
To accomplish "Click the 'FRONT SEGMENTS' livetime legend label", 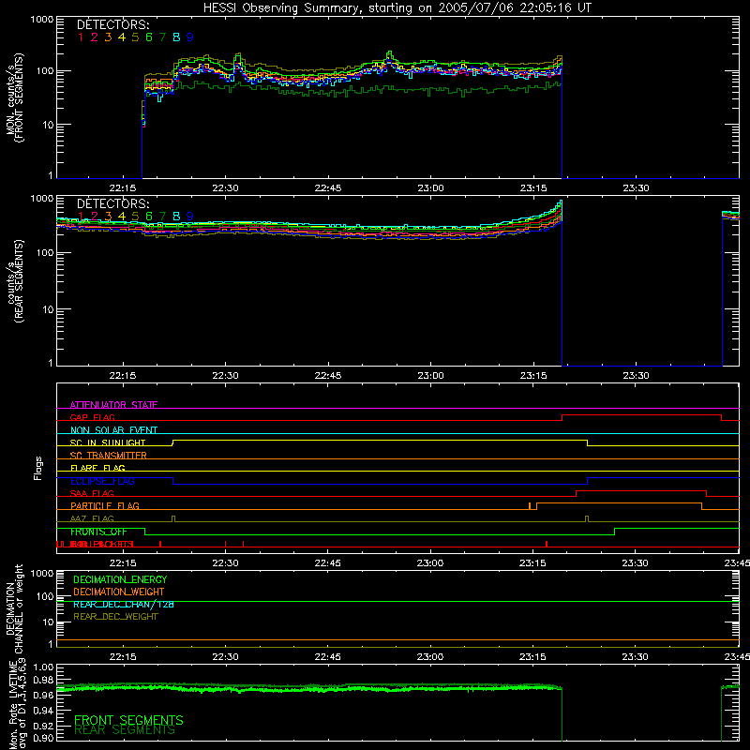I will click(128, 720).
